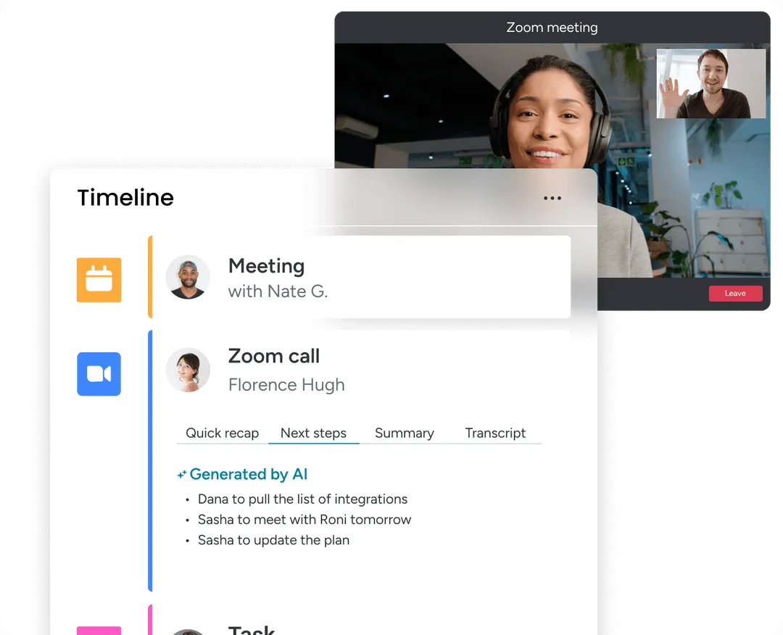The image size is (783, 635).
Task: Click the Generated by AI sparkle icon
Action: click(x=182, y=474)
